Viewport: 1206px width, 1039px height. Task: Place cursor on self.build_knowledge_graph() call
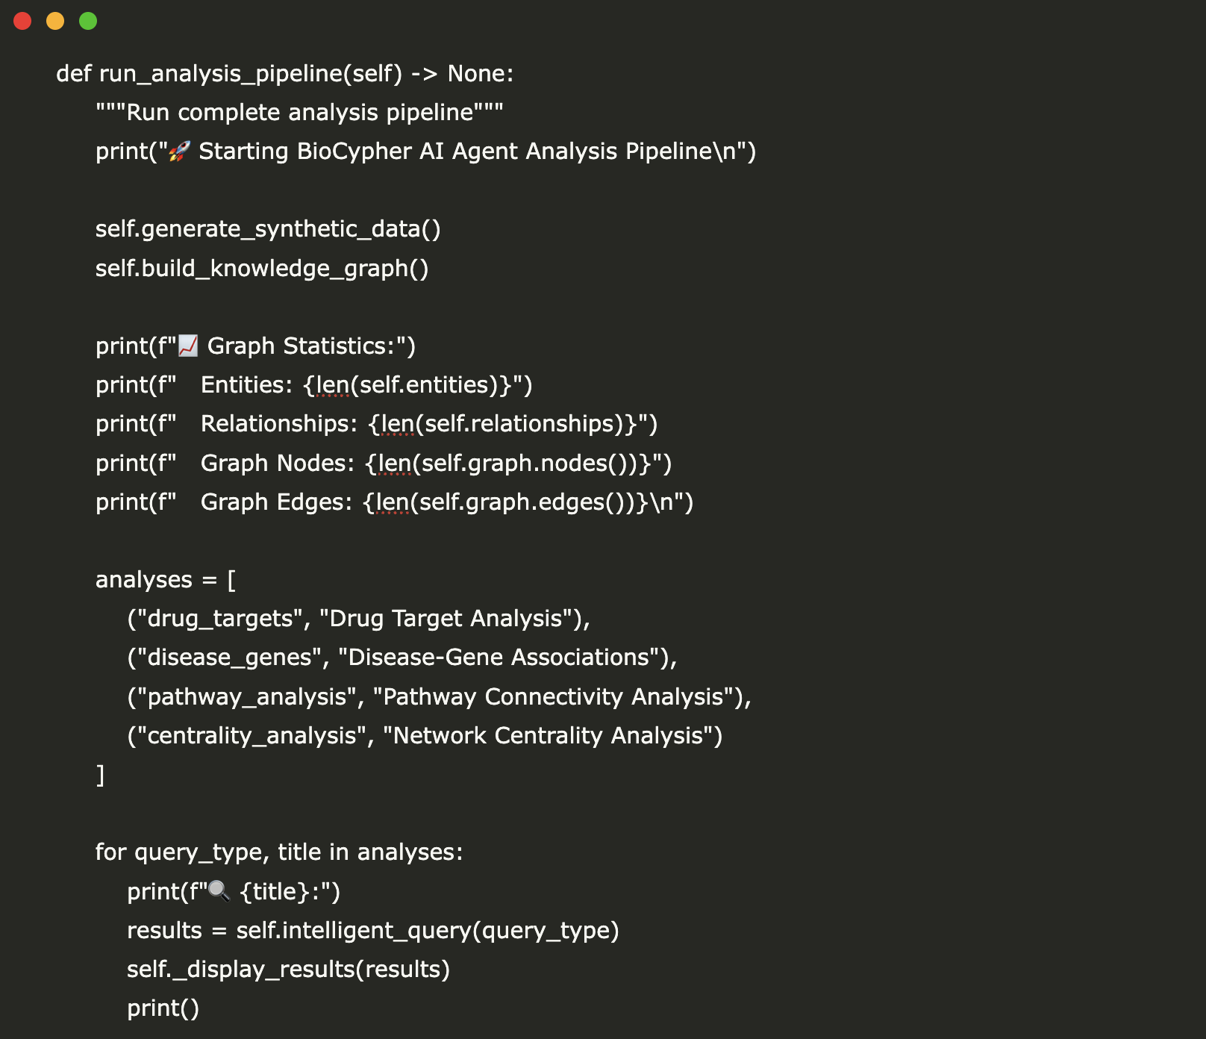(x=261, y=269)
